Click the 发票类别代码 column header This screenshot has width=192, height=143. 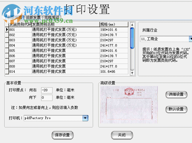point(20,24)
